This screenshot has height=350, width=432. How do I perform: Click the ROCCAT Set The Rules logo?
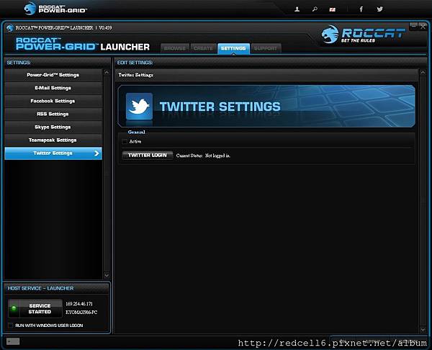tap(363, 35)
